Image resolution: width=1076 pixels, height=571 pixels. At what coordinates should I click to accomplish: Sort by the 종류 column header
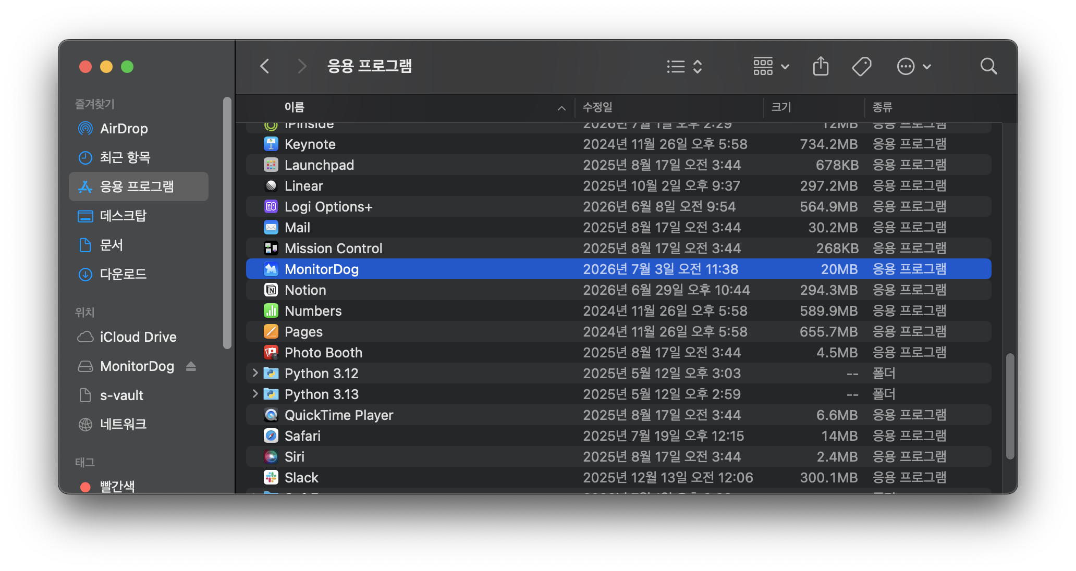point(882,107)
